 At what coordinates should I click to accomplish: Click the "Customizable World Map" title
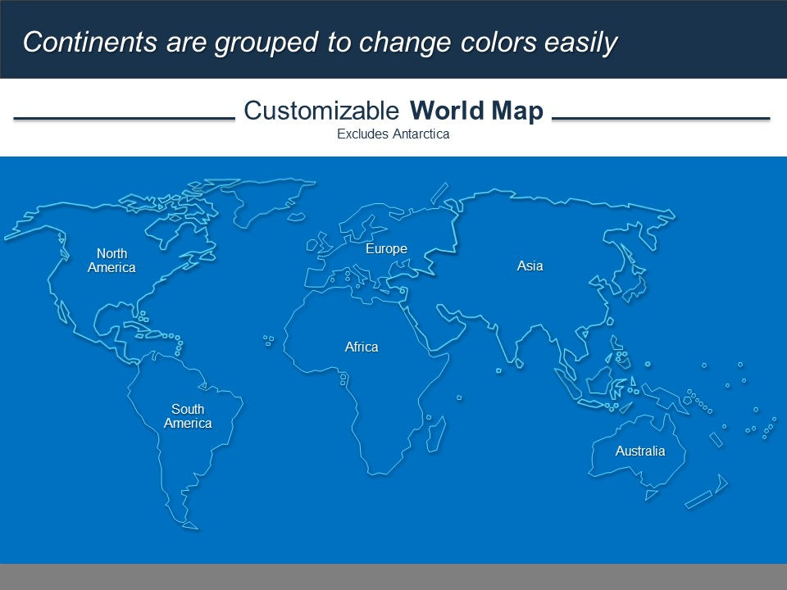[393, 111]
